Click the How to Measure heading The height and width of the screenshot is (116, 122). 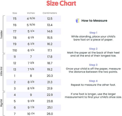pyautogui.click(x=94, y=21)
